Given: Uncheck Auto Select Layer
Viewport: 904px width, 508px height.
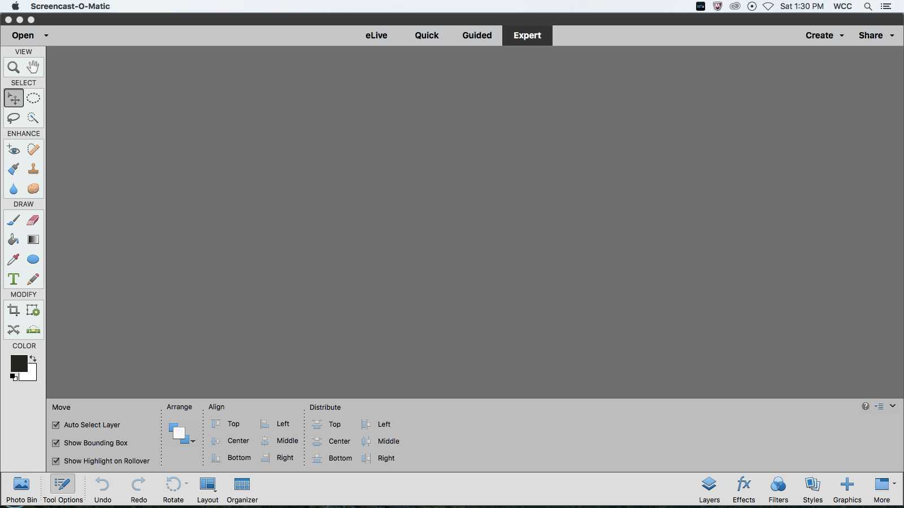Looking at the screenshot, I should (56, 425).
